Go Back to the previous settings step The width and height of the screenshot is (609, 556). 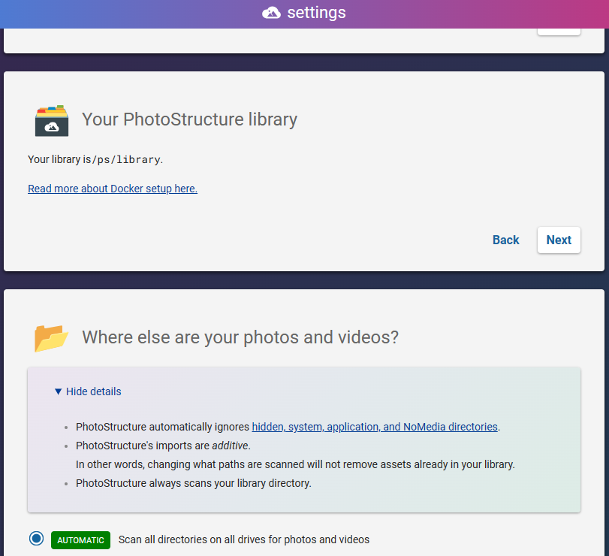[x=505, y=240]
